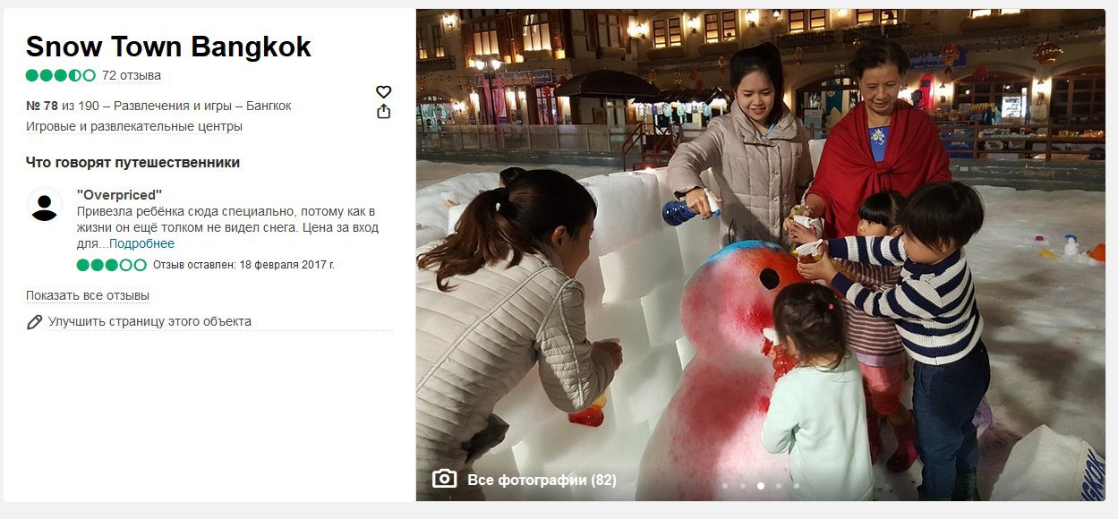The height and width of the screenshot is (519, 1118).
Task: Open the "Overpriced" review title
Action: click(x=120, y=194)
